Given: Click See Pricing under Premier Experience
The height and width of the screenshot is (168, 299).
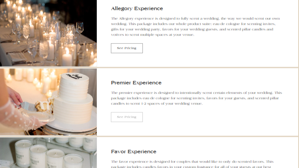Looking at the screenshot, I should (x=127, y=117).
